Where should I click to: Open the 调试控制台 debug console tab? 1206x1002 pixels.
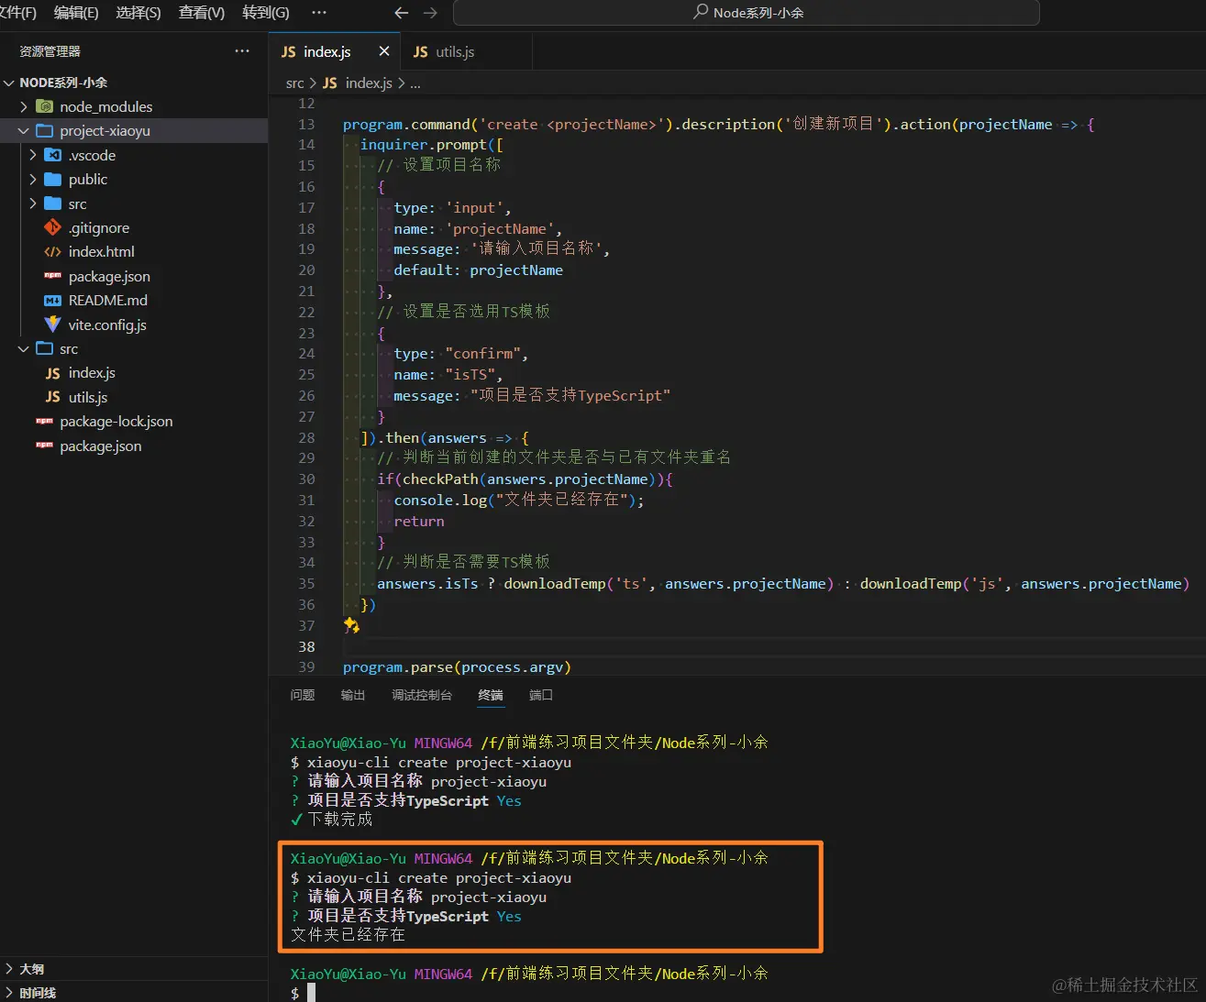(422, 695)
